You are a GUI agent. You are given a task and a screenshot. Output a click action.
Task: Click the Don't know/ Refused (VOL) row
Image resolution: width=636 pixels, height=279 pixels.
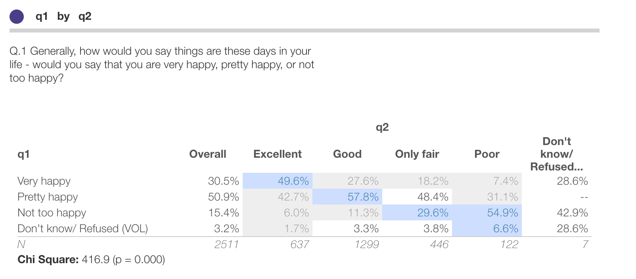(82, 229)
